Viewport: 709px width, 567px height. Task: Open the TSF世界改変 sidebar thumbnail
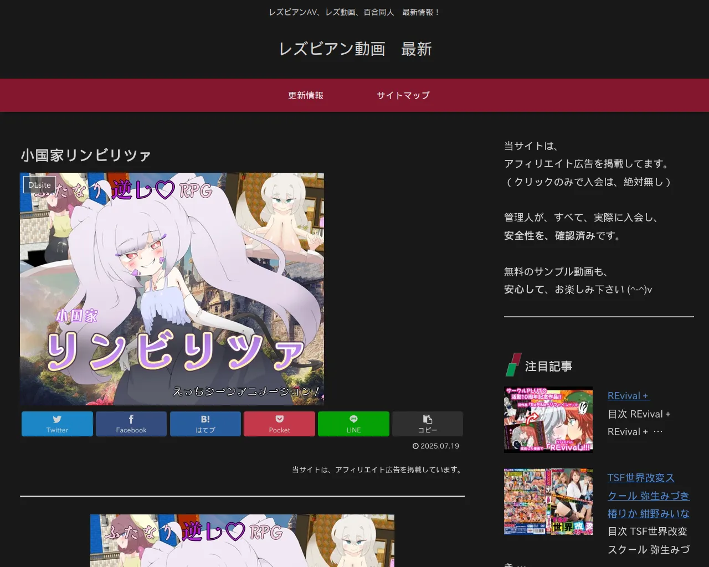548,502
